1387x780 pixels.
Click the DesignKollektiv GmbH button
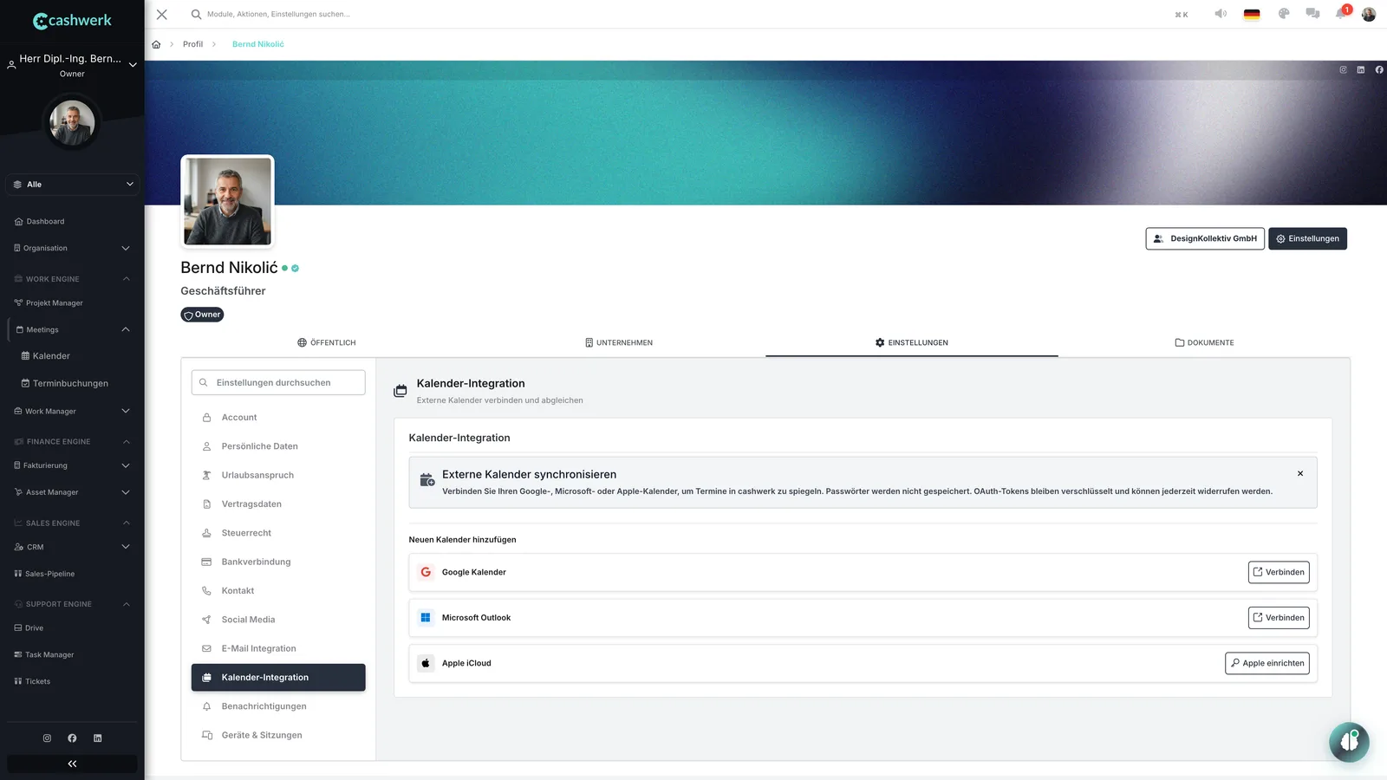point(1205,238)
